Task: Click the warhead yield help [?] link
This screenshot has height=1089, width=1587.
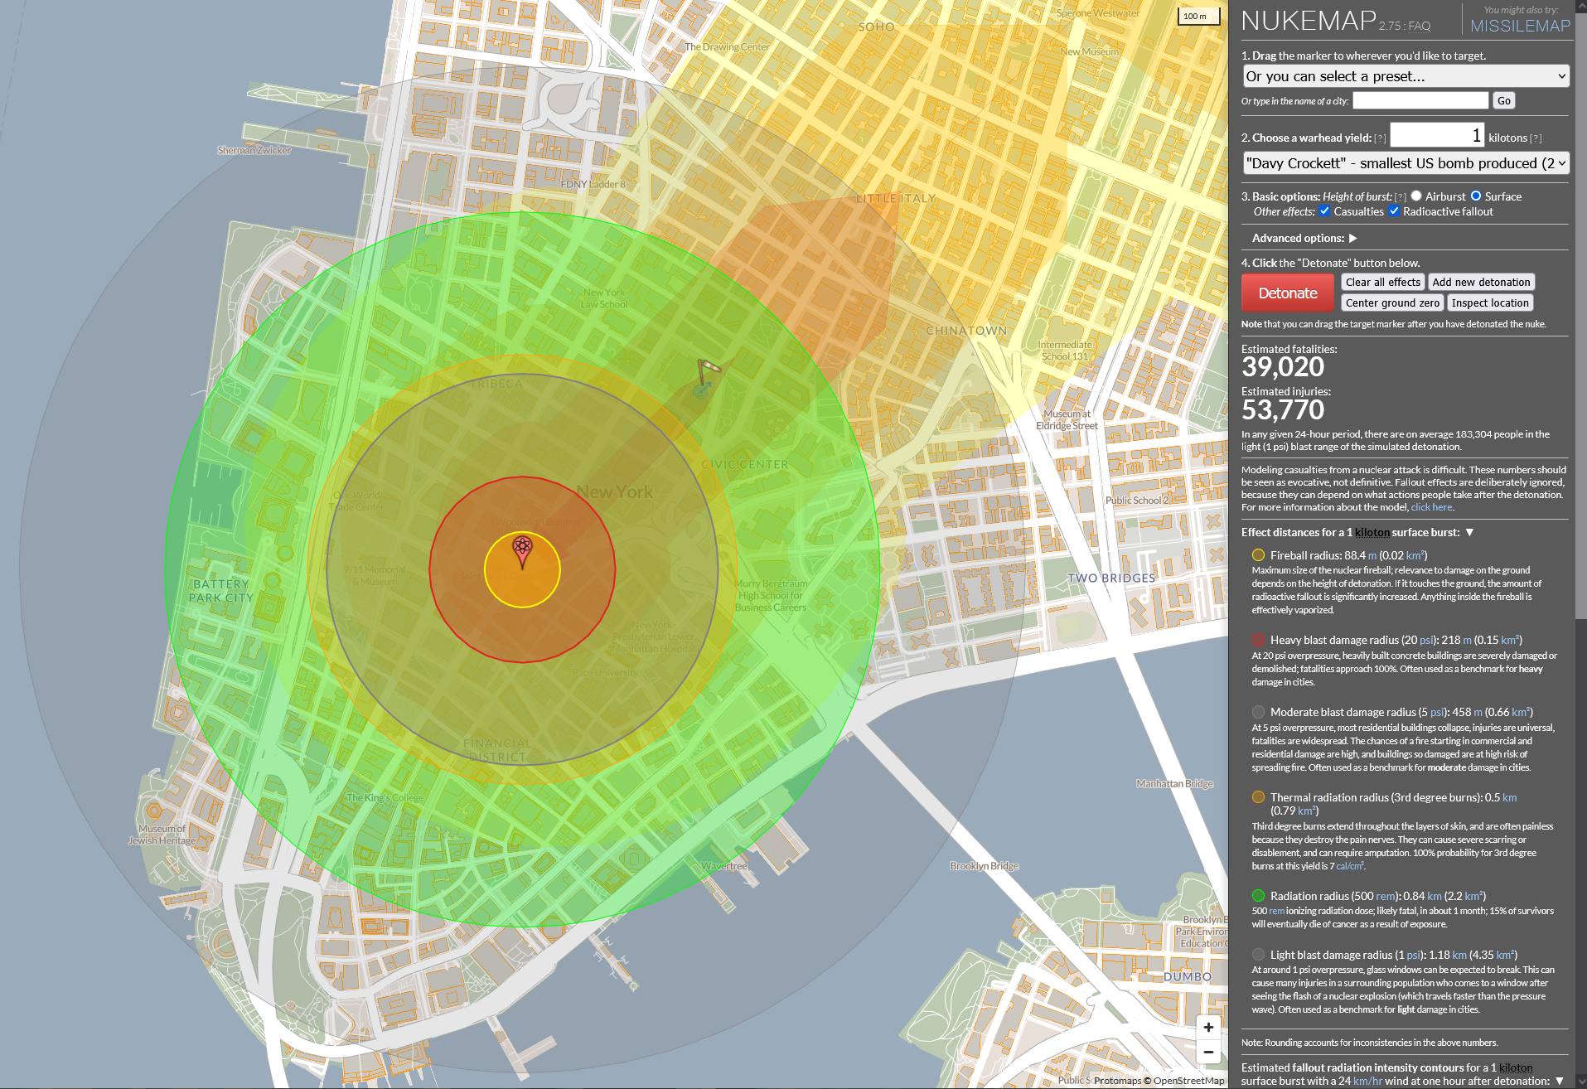Action: (1380, 138)
